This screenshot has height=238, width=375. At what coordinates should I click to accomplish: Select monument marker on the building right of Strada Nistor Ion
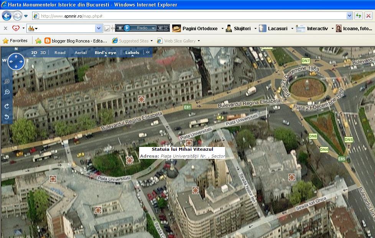tap(292, 178)
